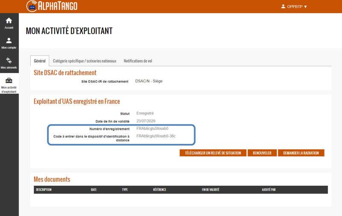Click the registration number FRAb9cglu5fosxb0
Screen dimensions: 342x216
[152, 128]
